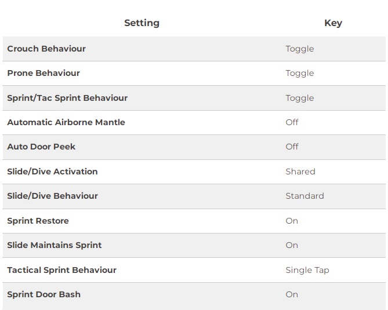Click Off value for Auto Door Peek

click(292, 147)
